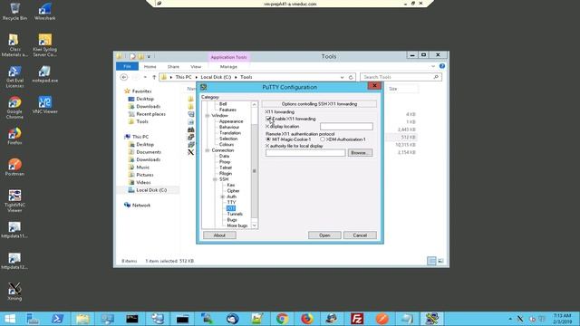Open the Share ribbon tab
580x326 pixels.
point(173,66)
